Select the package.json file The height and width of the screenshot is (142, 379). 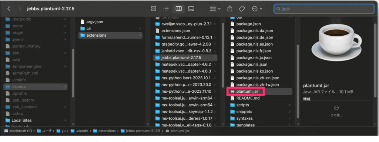[260, 24]
